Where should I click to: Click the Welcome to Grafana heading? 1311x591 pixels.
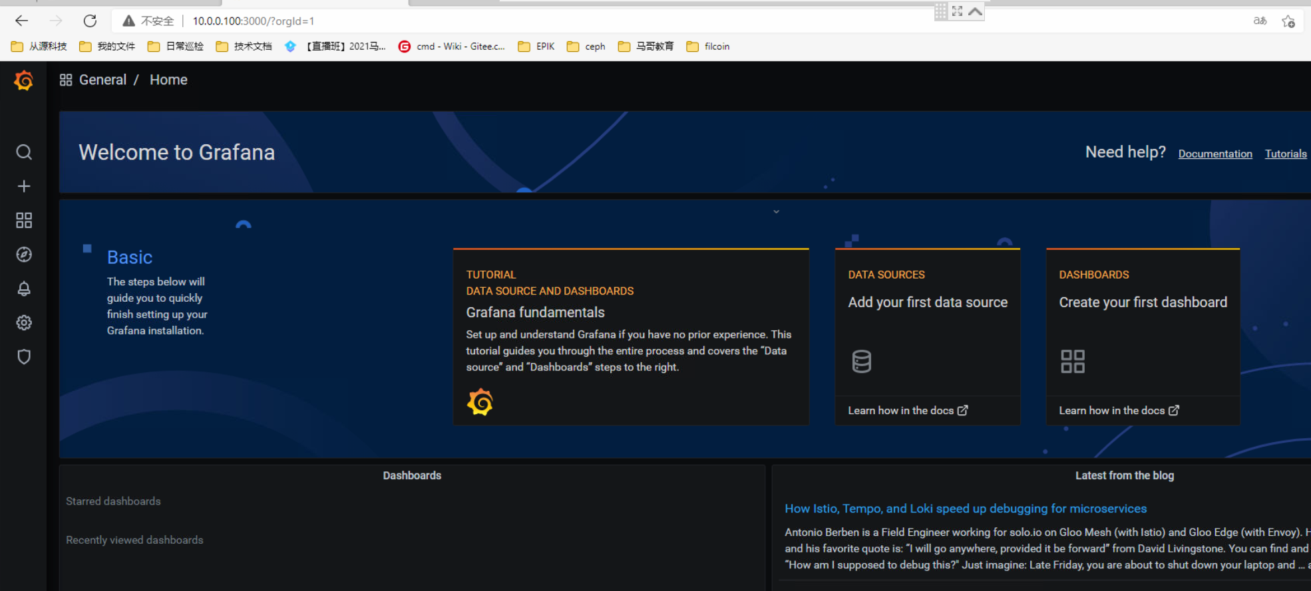(176, 152)
